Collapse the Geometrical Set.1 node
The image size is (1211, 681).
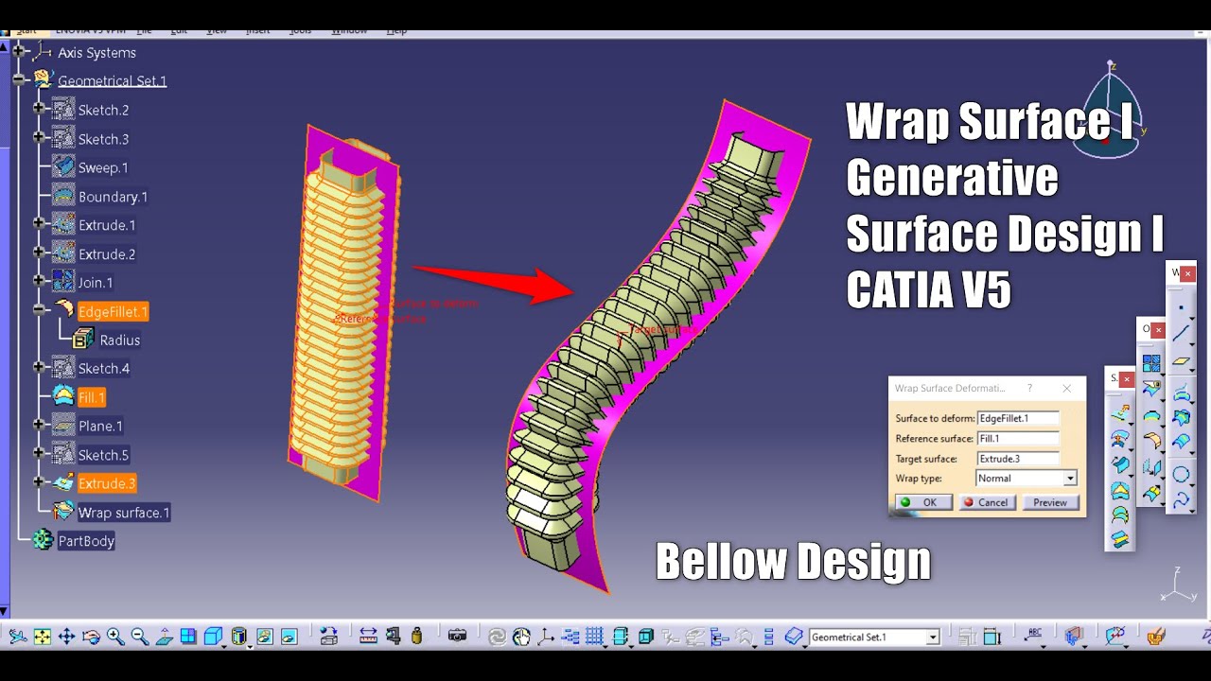pyautogui.click(x=18, y=80)
